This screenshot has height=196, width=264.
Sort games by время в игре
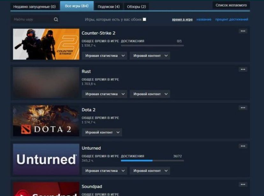[182, 19]
